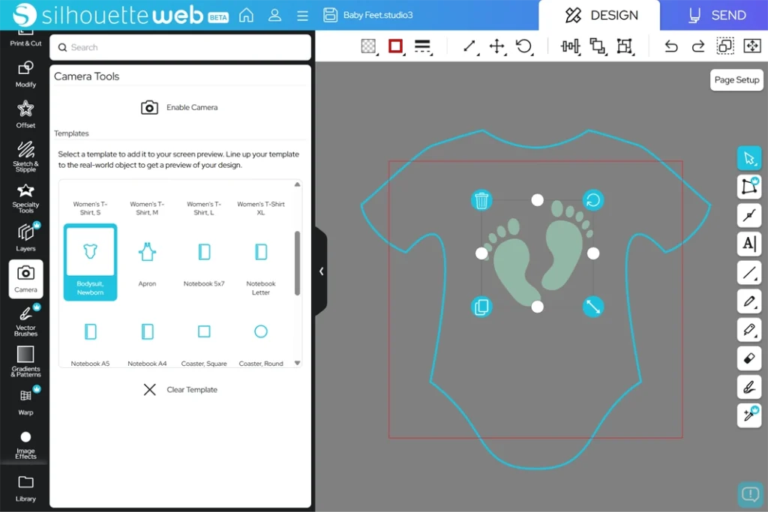The height and width of the screenshot is (512, 768).
Task: Click the duplicate handle on selected footprints
Action: tap(481, 307)
